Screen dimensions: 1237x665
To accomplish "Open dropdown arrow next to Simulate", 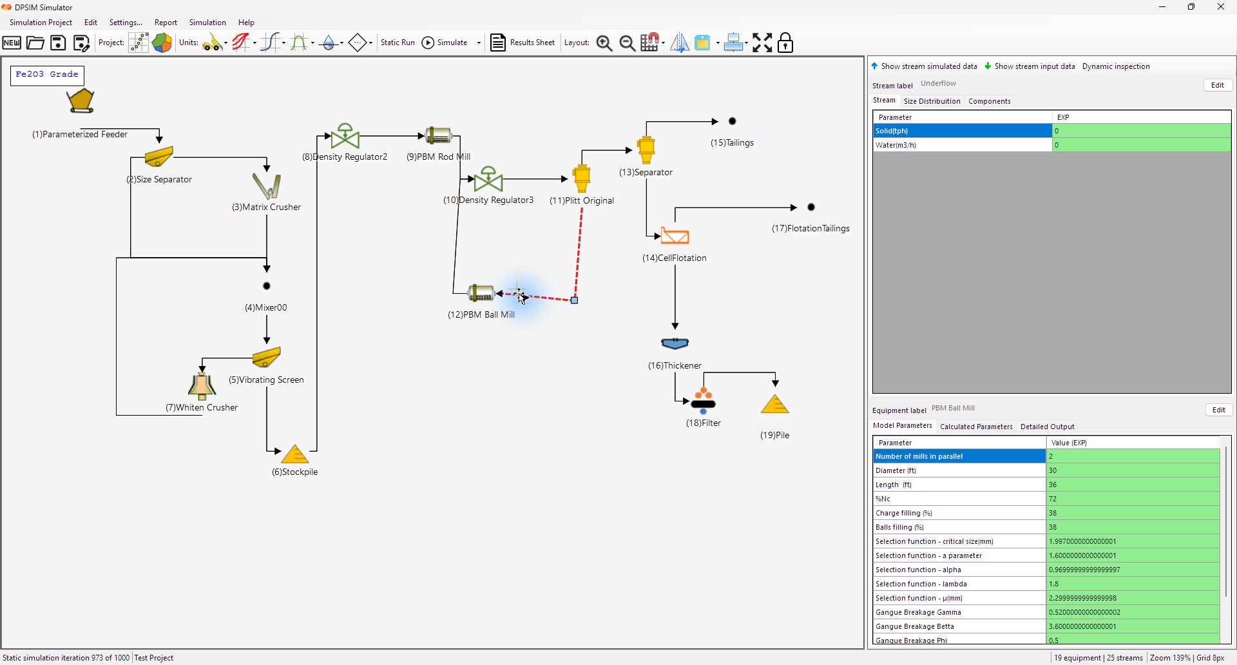I will (x=479, y=43).
